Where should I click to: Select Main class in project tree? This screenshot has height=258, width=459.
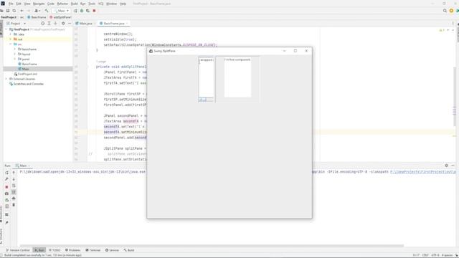click(24, 69)
